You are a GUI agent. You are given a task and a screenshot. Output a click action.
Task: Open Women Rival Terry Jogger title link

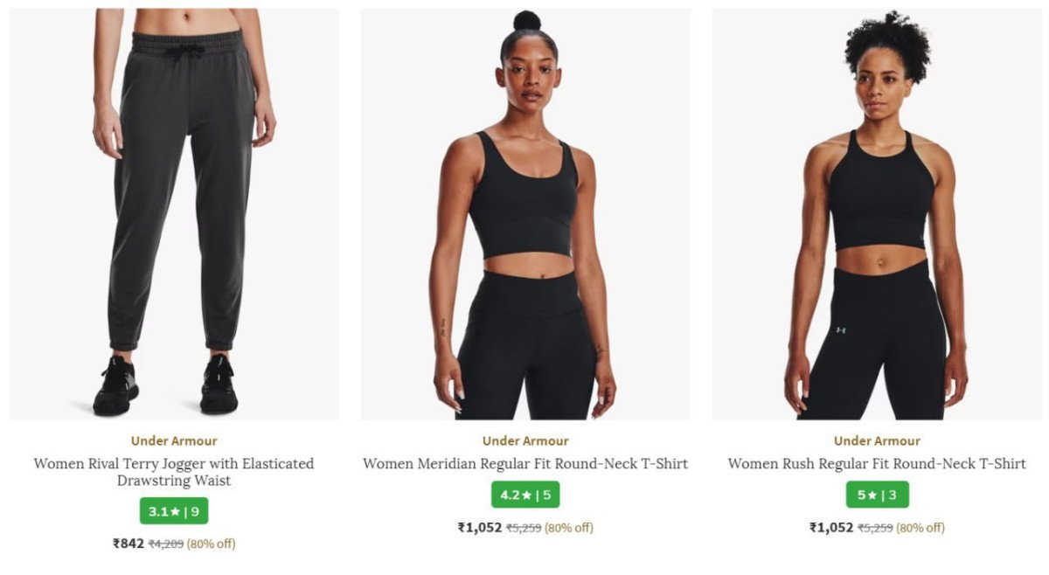point(174,472)
